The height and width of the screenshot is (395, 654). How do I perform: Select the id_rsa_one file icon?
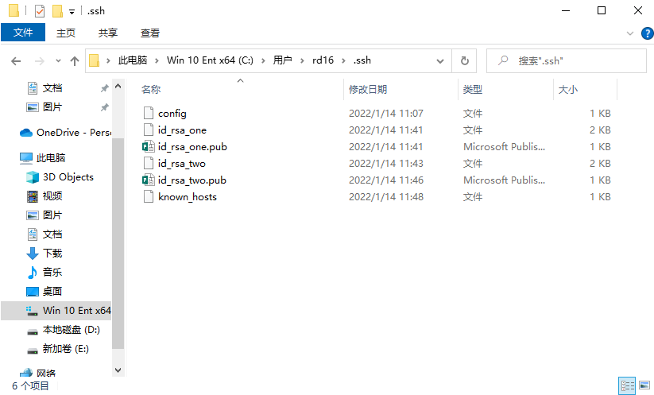[x=149, y=130]
